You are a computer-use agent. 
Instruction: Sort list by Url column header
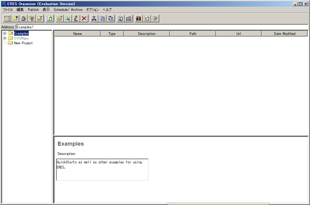coord(239,34)
